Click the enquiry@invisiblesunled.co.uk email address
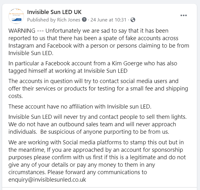The height and width of the screenshot is (190, 200). point(47,179)
